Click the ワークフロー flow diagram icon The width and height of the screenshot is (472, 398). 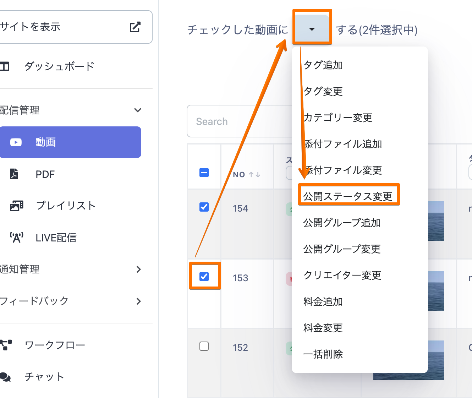[x=6, y=345]
